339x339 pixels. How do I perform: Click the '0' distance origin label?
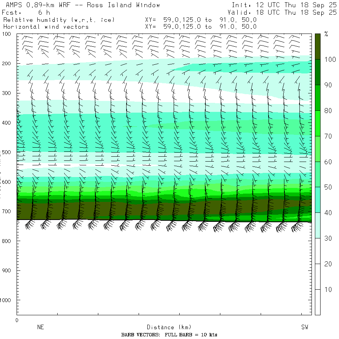[x=17, y=321]
